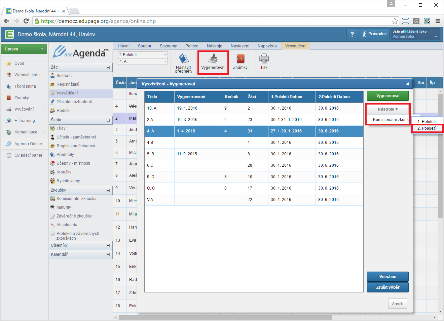The width and height of the screenshot is (444, 321).
Task: Click the EduPage E logo
Action: pyautogui.click(x=9, y=34)
